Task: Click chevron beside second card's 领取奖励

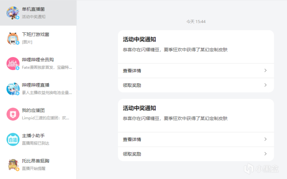Action: coord(265,154)
